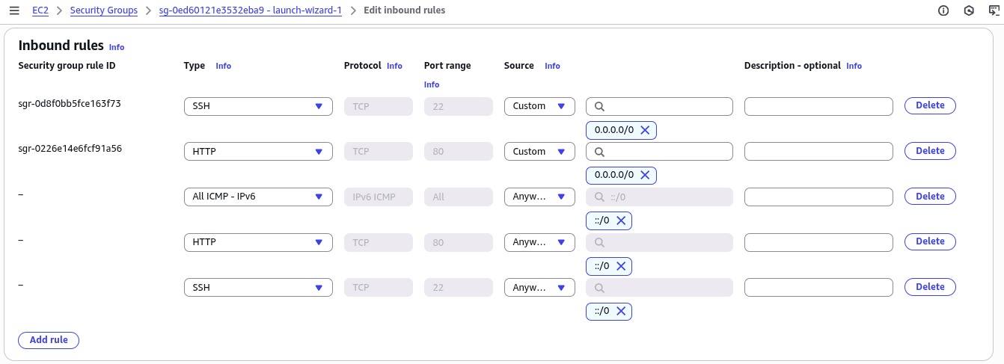Delete the first SSH rule sgr-0d8f0bb5fce163f73
The image size is (1004, 364).
pos(930,105)
